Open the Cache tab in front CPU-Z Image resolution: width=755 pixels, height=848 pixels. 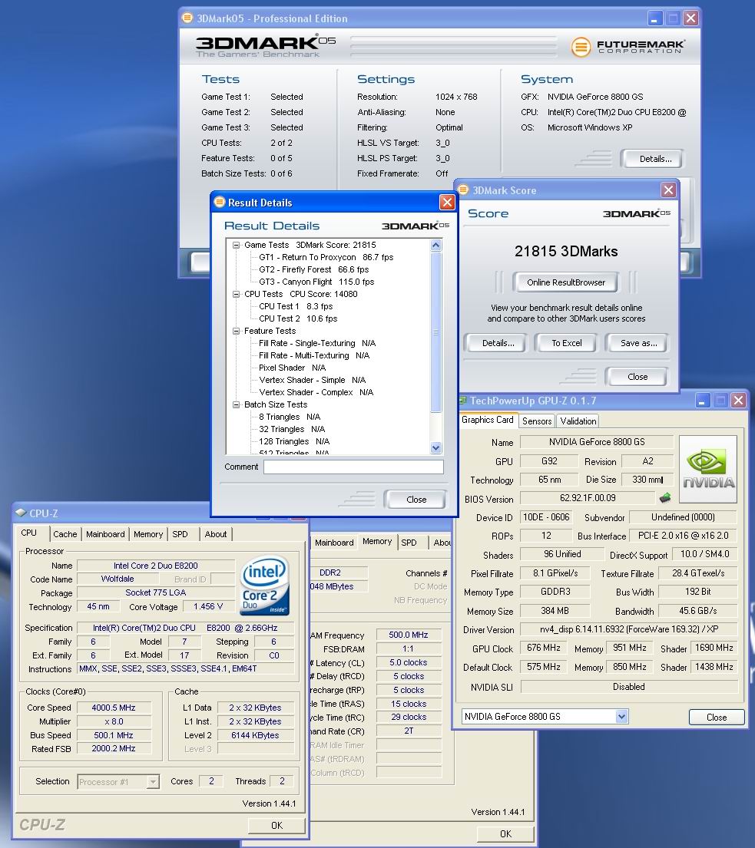(x=65, y=534)
